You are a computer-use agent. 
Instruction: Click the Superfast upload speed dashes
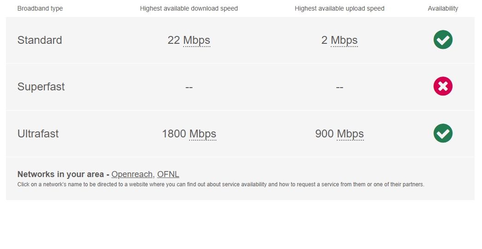(339, 87)
